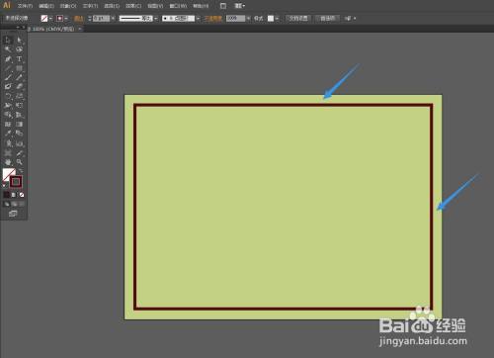Open the workspace switcher dropdown in menu bar
The width and height of the screenshot is (494, 358).
239,6
